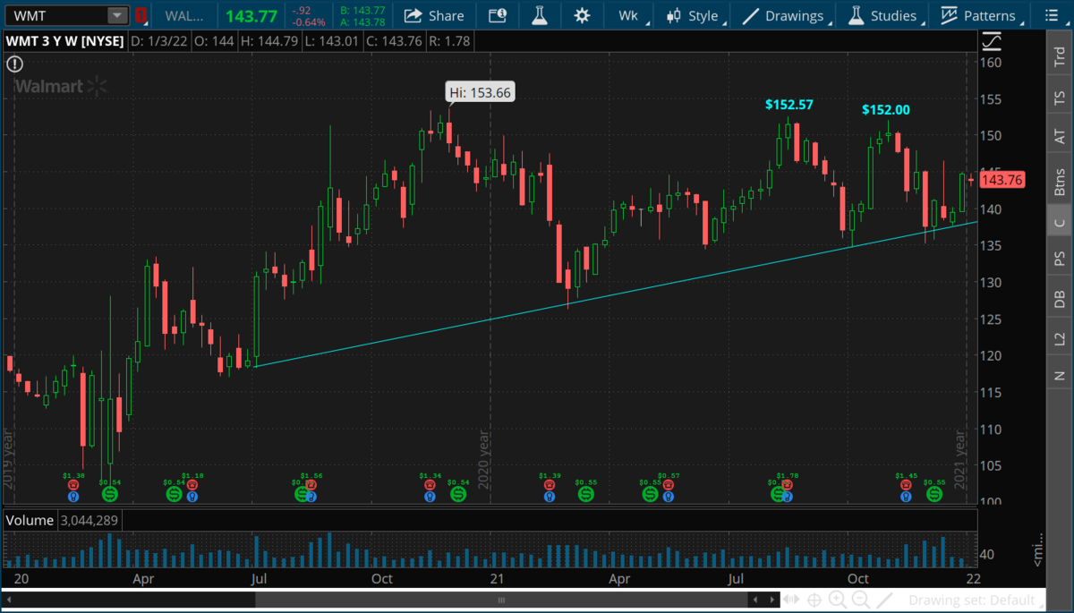Click the chart snapshot icon beside Share
1074x613 pixels.
[497, 15]
